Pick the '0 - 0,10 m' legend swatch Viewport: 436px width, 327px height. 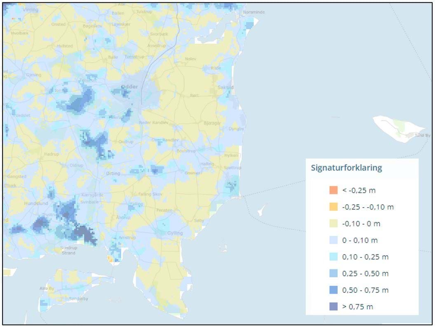point(333,240)
